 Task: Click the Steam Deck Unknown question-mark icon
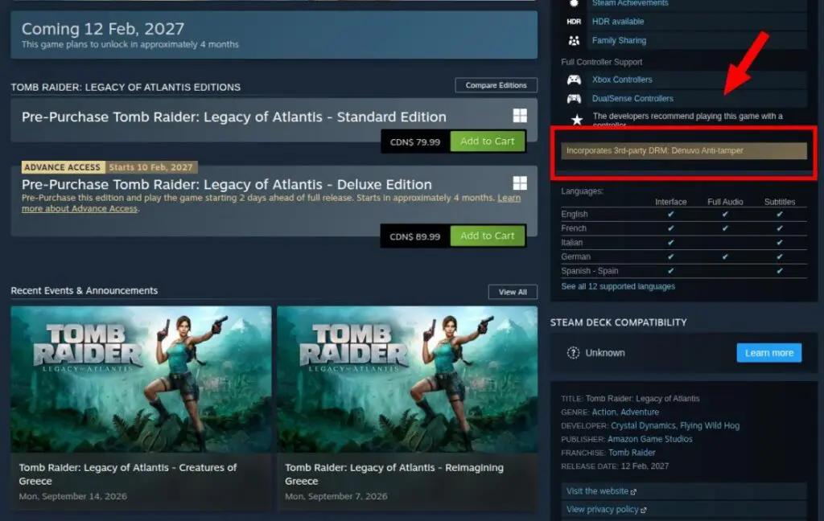coord(573,353)
